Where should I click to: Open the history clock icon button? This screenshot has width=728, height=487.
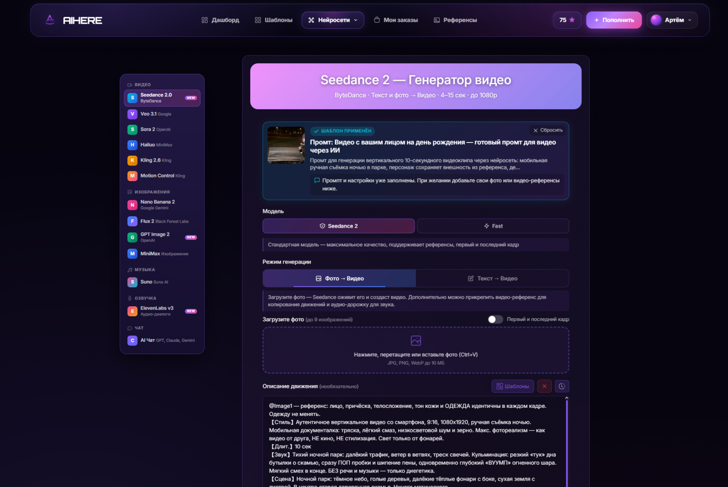point(562,386)
